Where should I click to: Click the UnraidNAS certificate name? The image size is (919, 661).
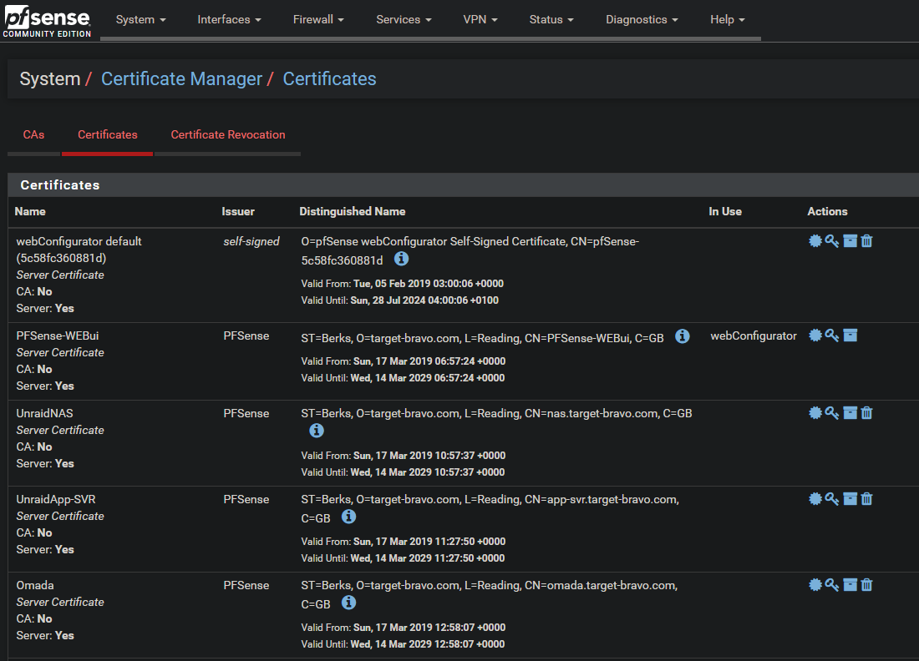click(x=44, y=413)
